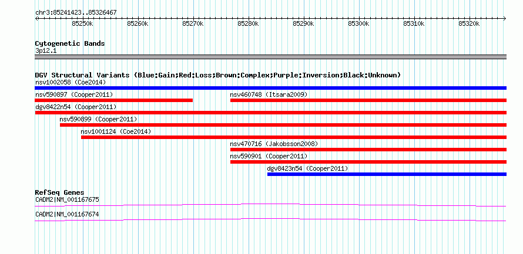The height and width of the screenshot is (254, 523).
Task: Click the 85280k ruler tick label
Action: click(248, 23)
